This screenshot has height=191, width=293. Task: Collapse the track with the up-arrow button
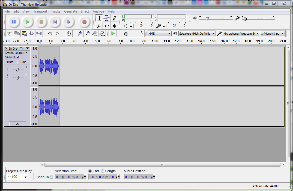17,124
